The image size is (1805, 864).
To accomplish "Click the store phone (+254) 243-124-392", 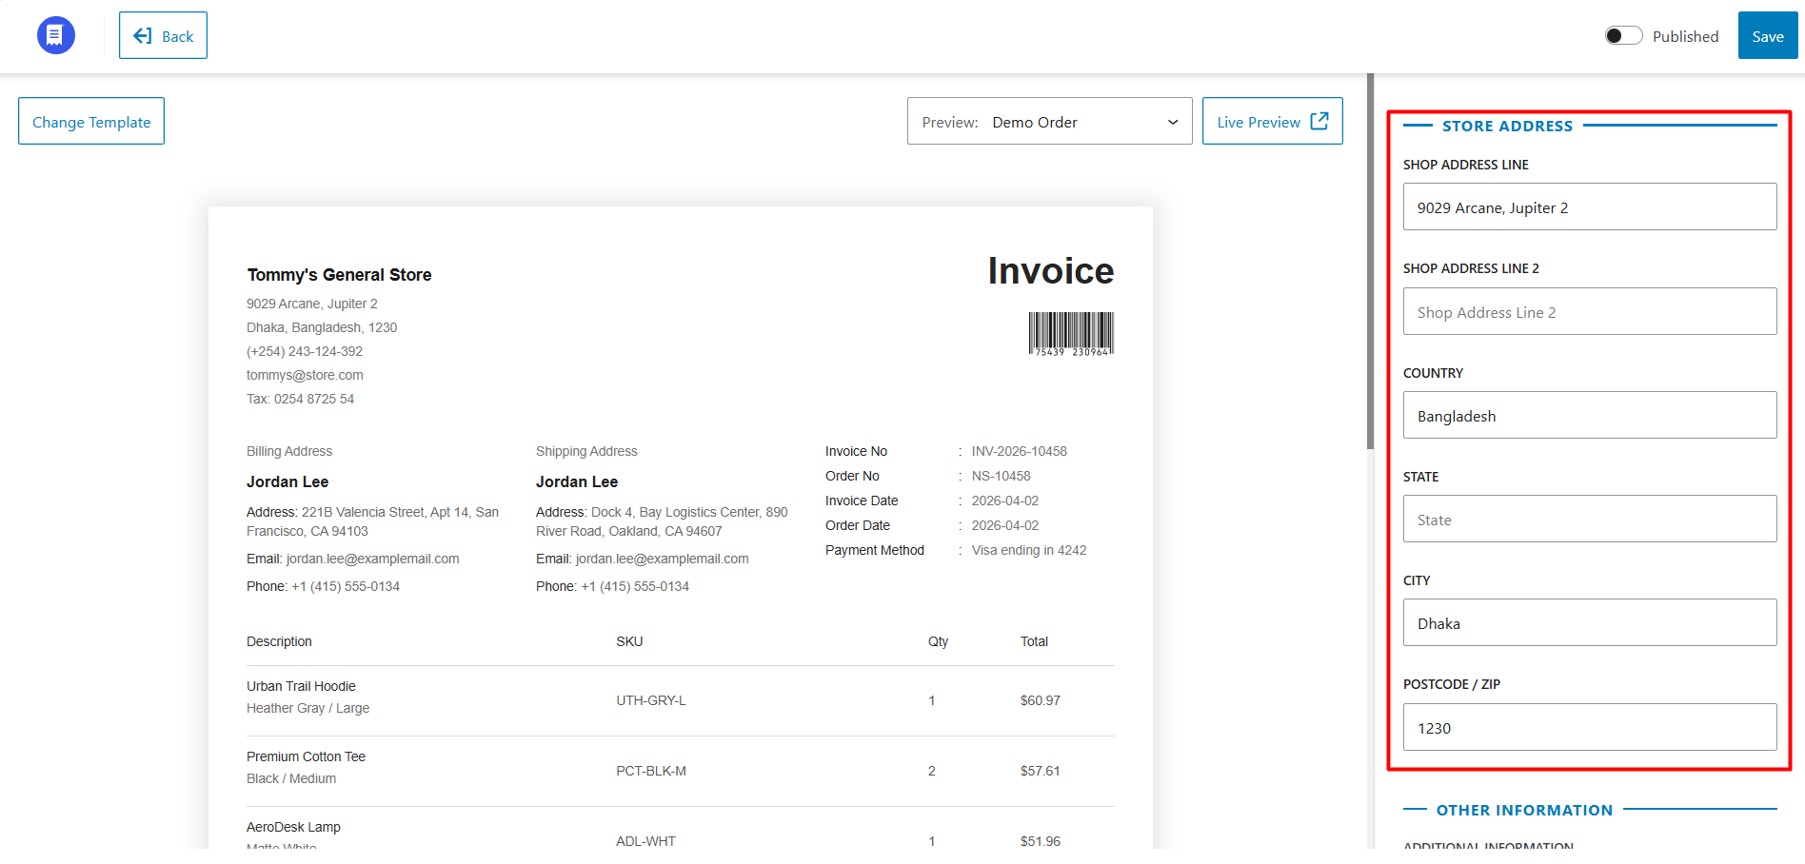I will point(305,351).
